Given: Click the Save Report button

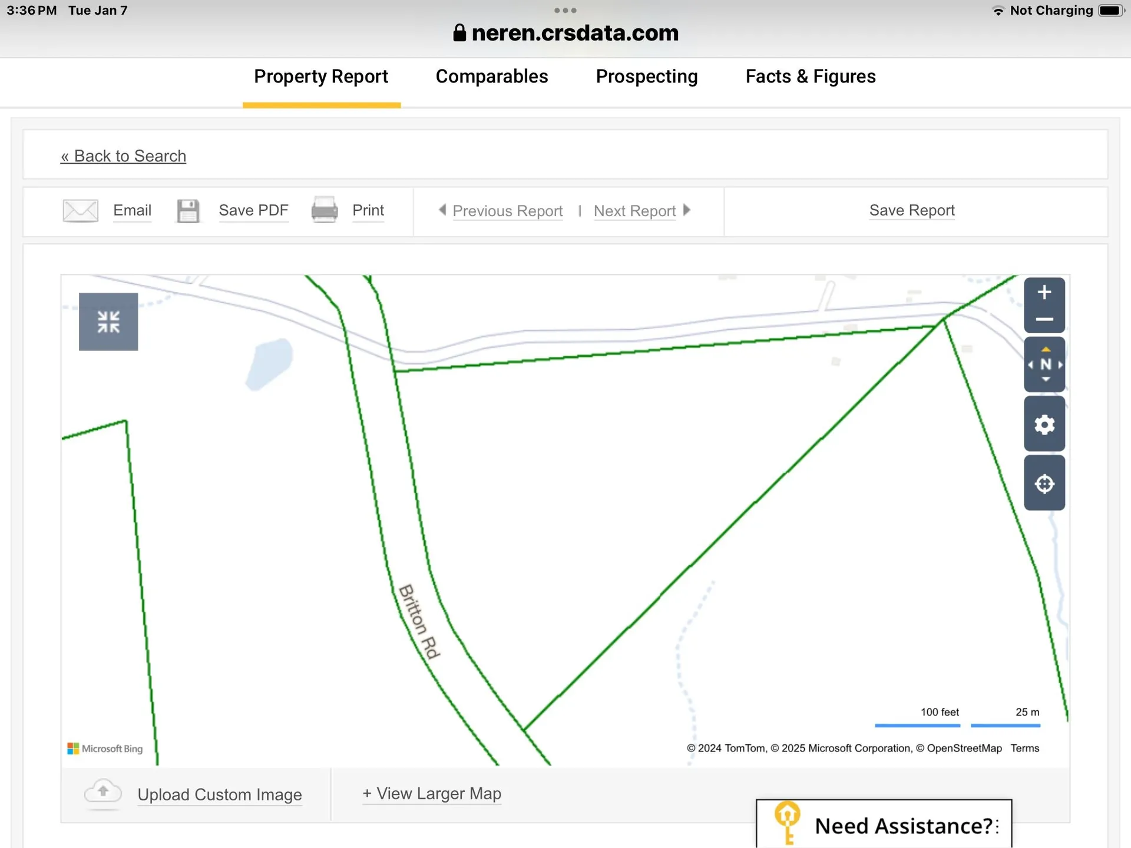Looking at the screenshot, I should click(911, 210).
